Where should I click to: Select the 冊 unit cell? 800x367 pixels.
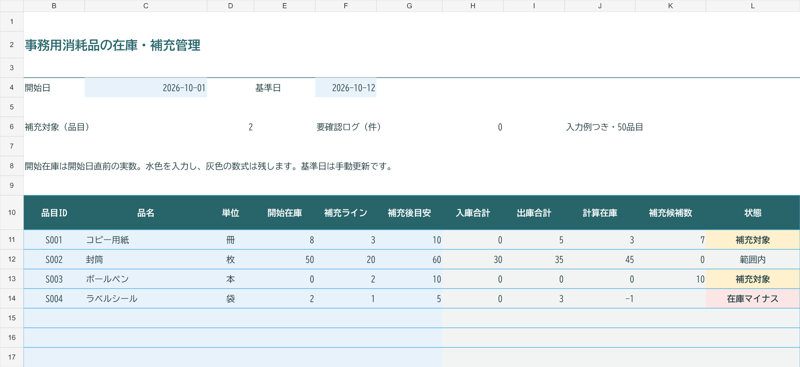pyautogui.click(x=231, y=240)
